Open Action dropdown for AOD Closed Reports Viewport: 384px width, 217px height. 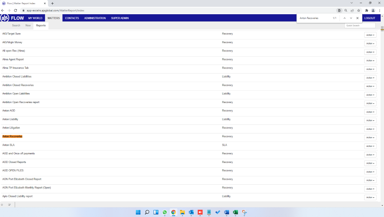click(x=370, y=163)
